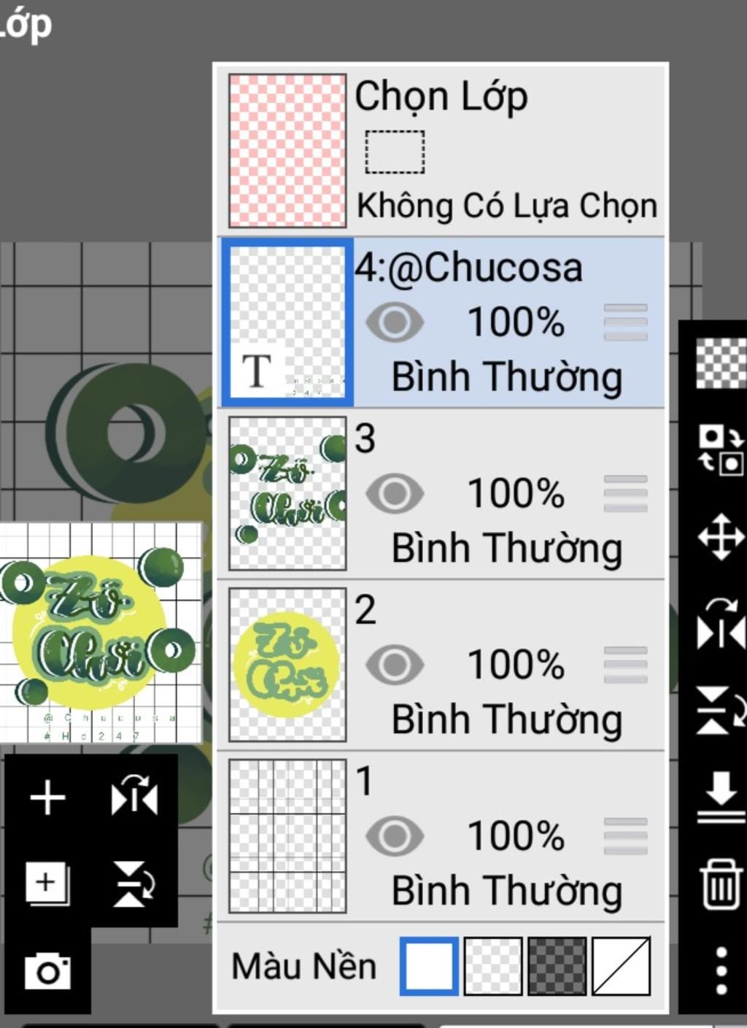Select the move/transform arrows icon
The height and width of the screenshot is (1028, 747).
[721, 537]
